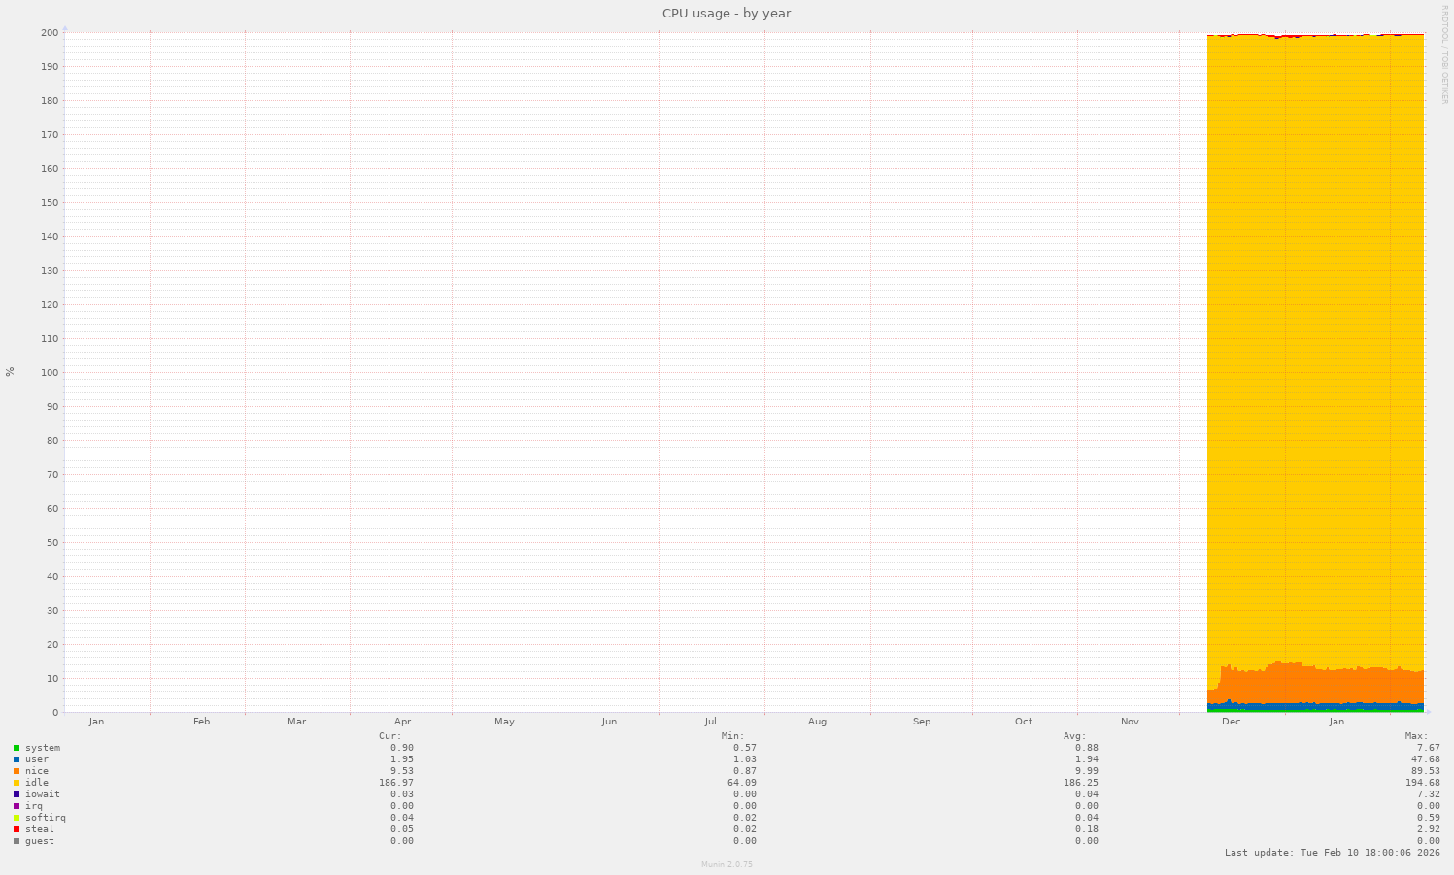Click the yellow softirq color swatch

(17, 818)
